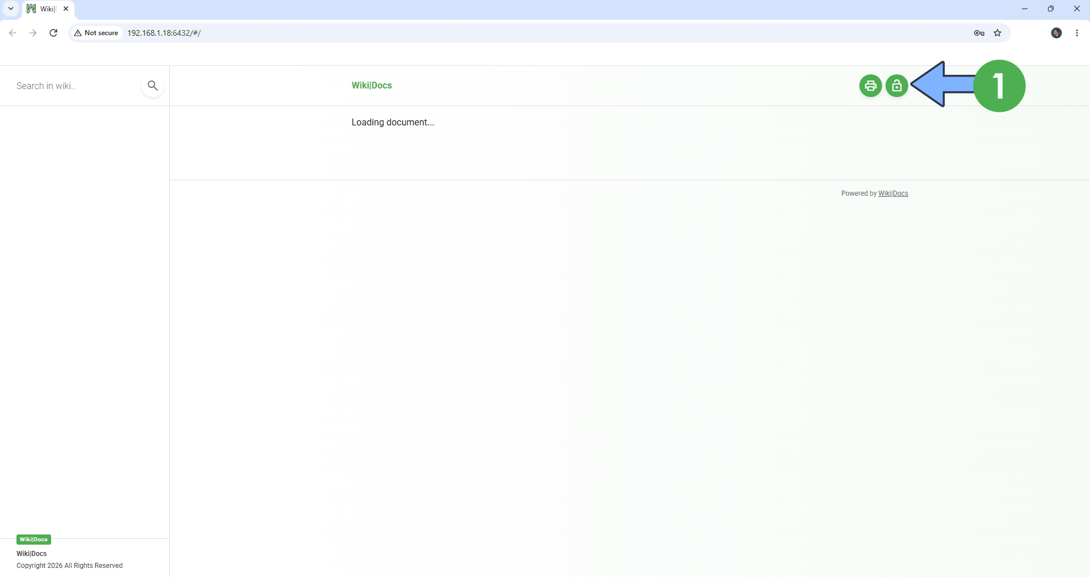Focus the Search in wiki field

[x=76, y=86]
